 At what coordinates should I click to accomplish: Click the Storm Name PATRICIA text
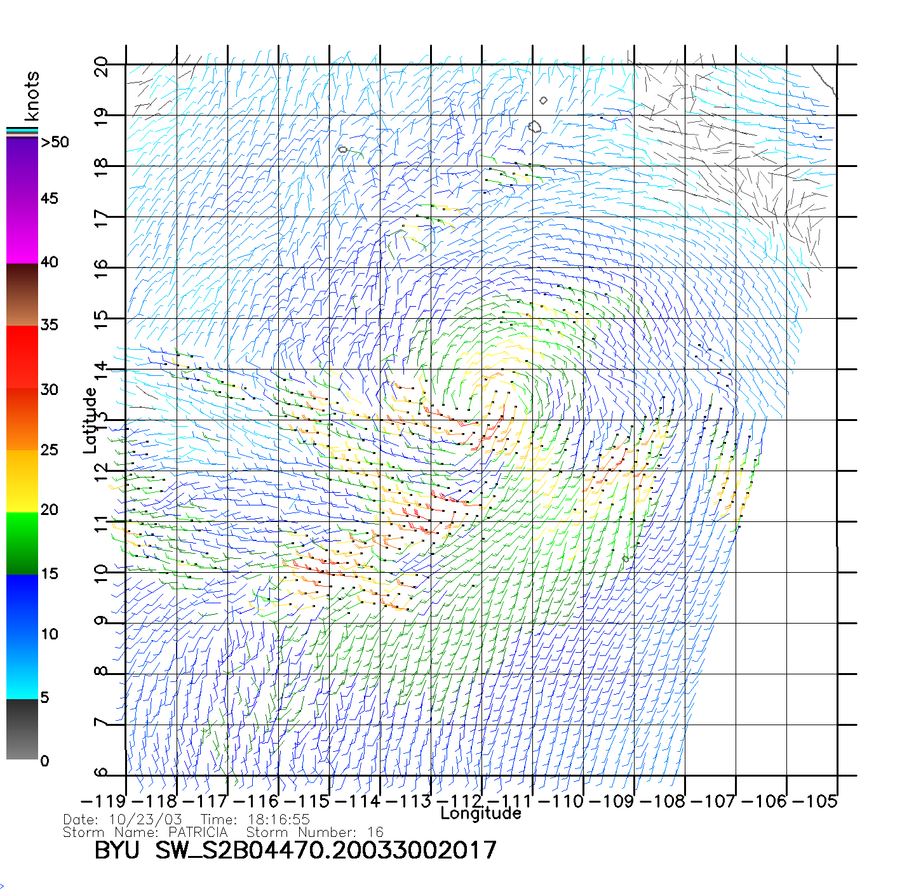(145, 832)
